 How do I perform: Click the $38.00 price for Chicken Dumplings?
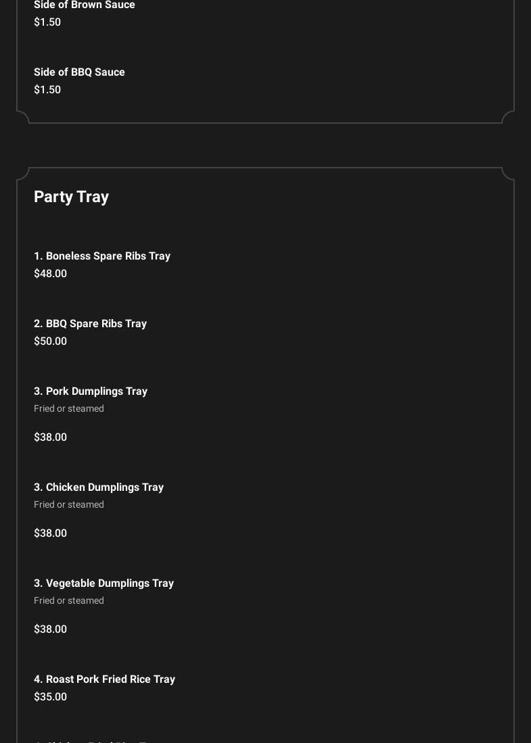click(x=50, y=533)
